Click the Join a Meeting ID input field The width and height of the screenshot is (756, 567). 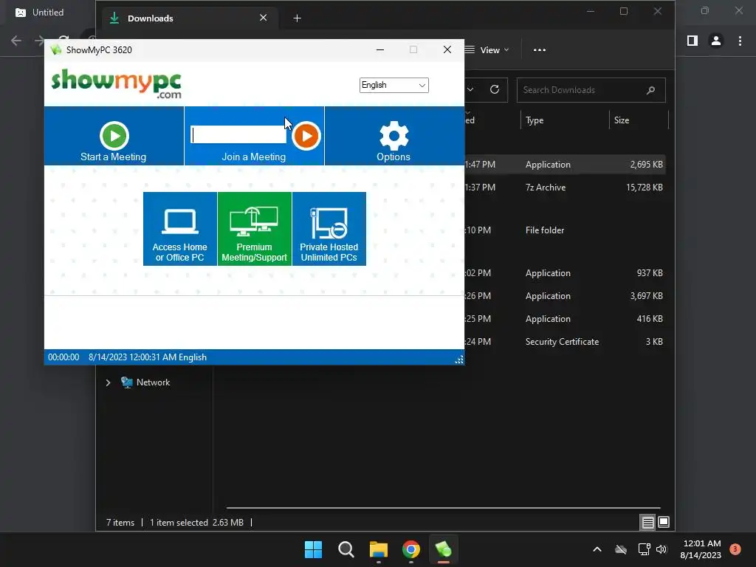pos(238,135)
